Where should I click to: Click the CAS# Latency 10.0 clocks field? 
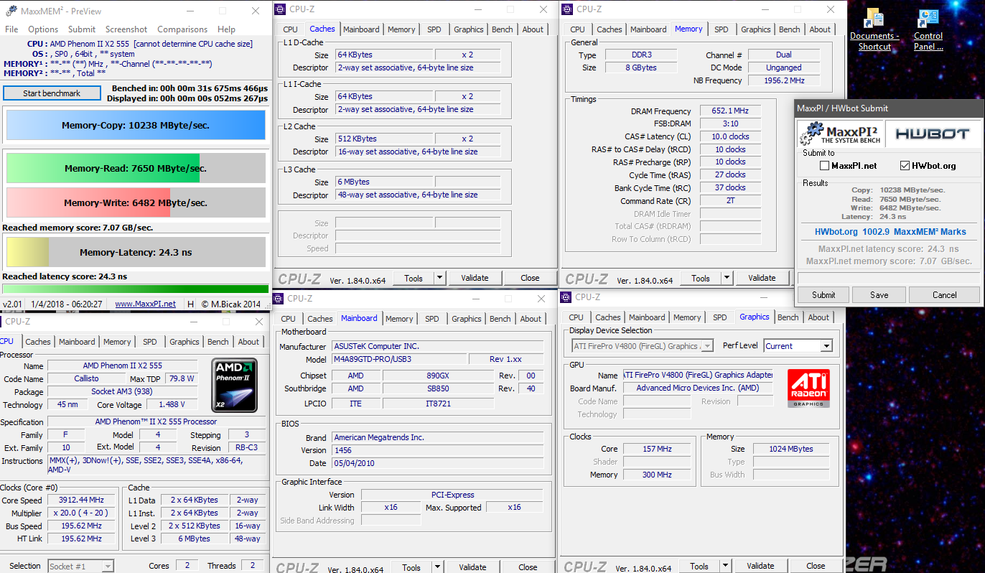click(x=729, y=136)
